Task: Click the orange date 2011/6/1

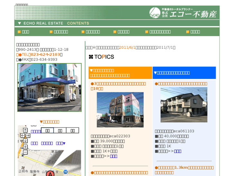Action: tap(127, 47)
